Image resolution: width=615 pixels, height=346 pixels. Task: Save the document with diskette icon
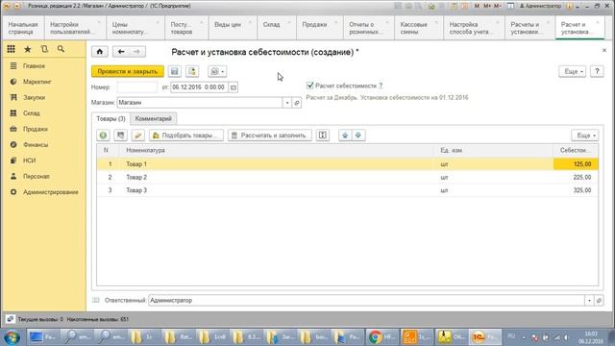(x=175, y=71)
